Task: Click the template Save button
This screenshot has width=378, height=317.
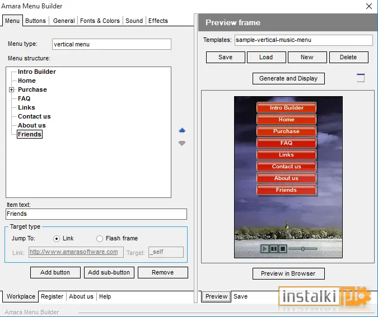Action: 226,57
